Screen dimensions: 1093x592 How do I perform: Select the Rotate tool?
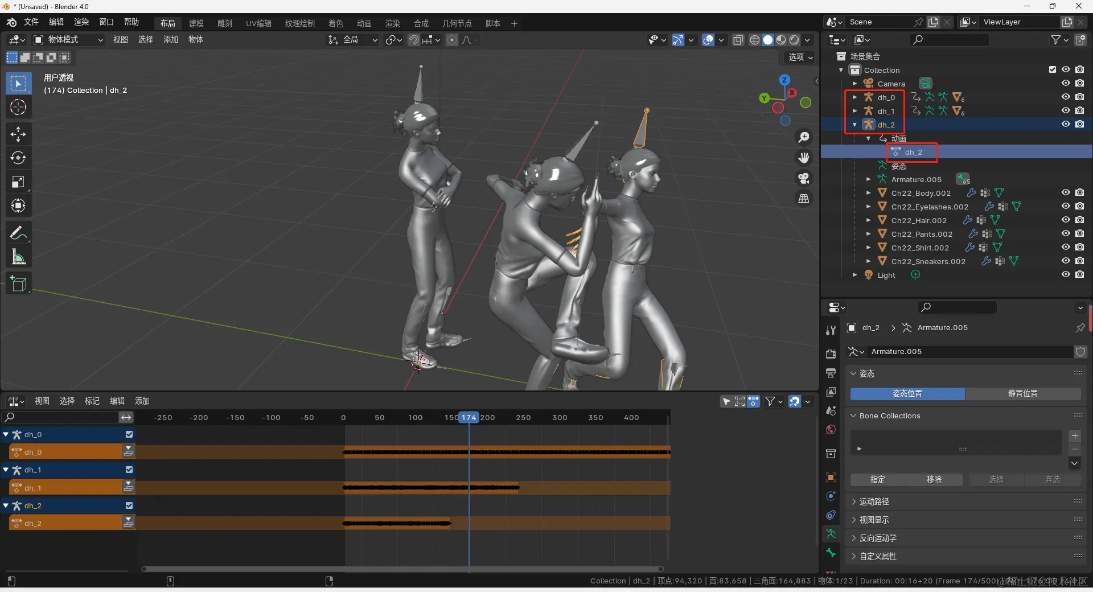coord(18,158)
